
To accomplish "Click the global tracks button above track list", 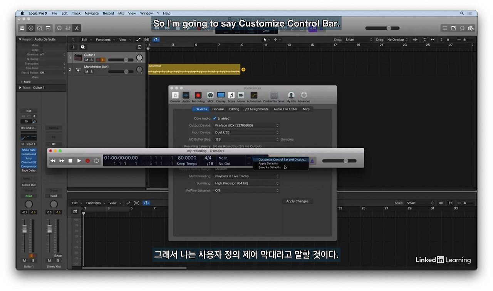I will [x=139, y=47].
